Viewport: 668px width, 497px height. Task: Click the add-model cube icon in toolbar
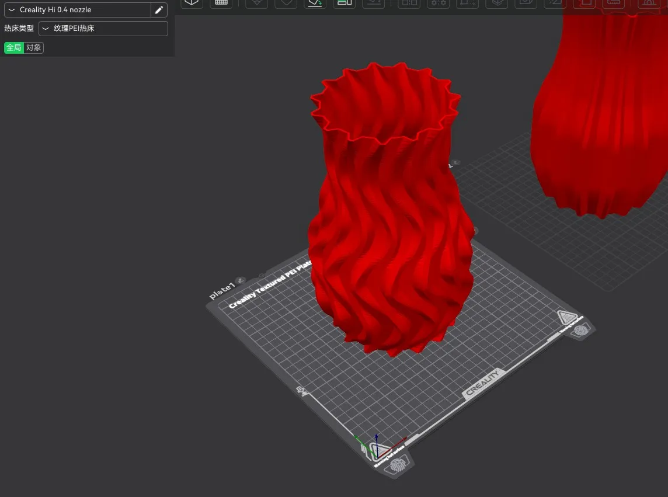coord(191,3)
